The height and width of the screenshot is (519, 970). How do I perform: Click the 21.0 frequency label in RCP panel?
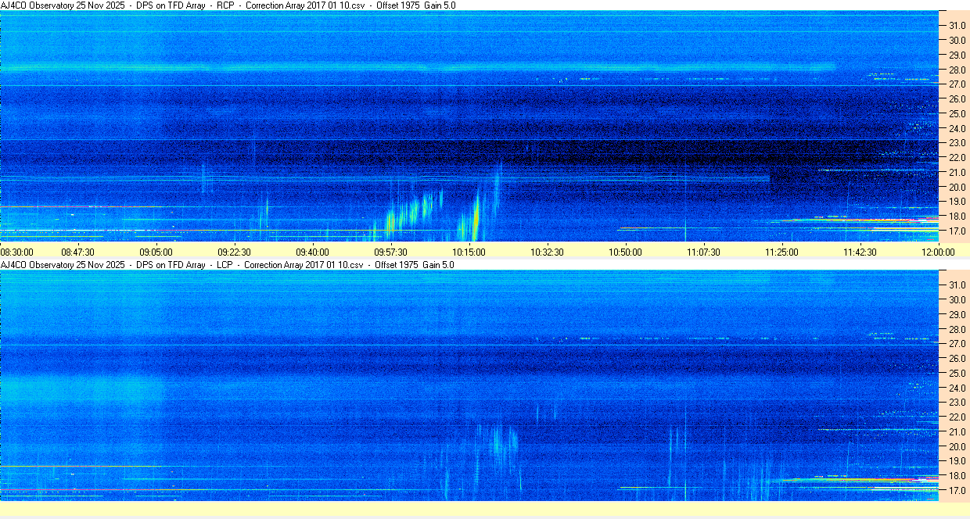point(957,173)
